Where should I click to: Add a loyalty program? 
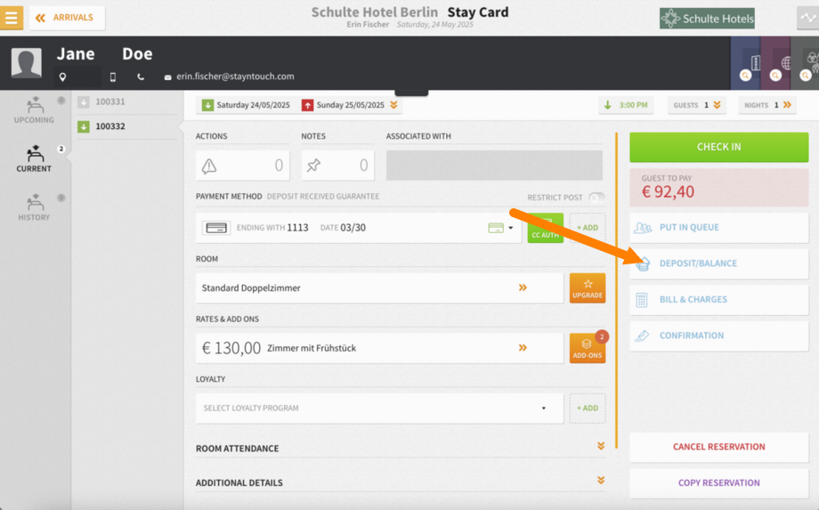(587, 409)
